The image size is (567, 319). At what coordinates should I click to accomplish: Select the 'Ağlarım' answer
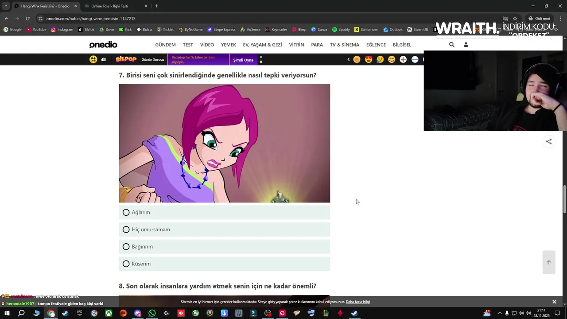coord(224,212)
